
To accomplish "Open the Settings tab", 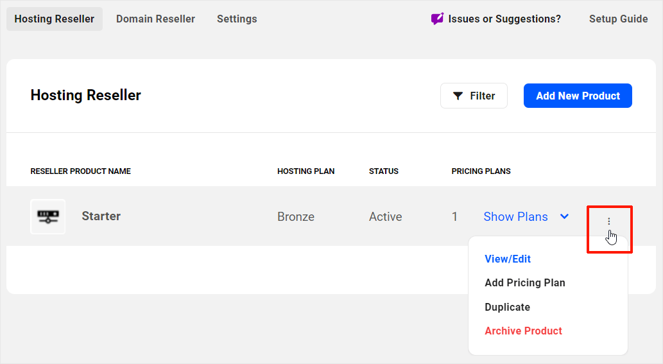I will (x=237, y=19).
